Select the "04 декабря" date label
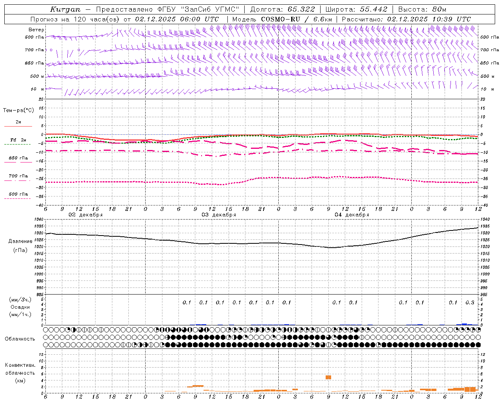Viewport: 501px width, 400px height. (x=352, y=215)
